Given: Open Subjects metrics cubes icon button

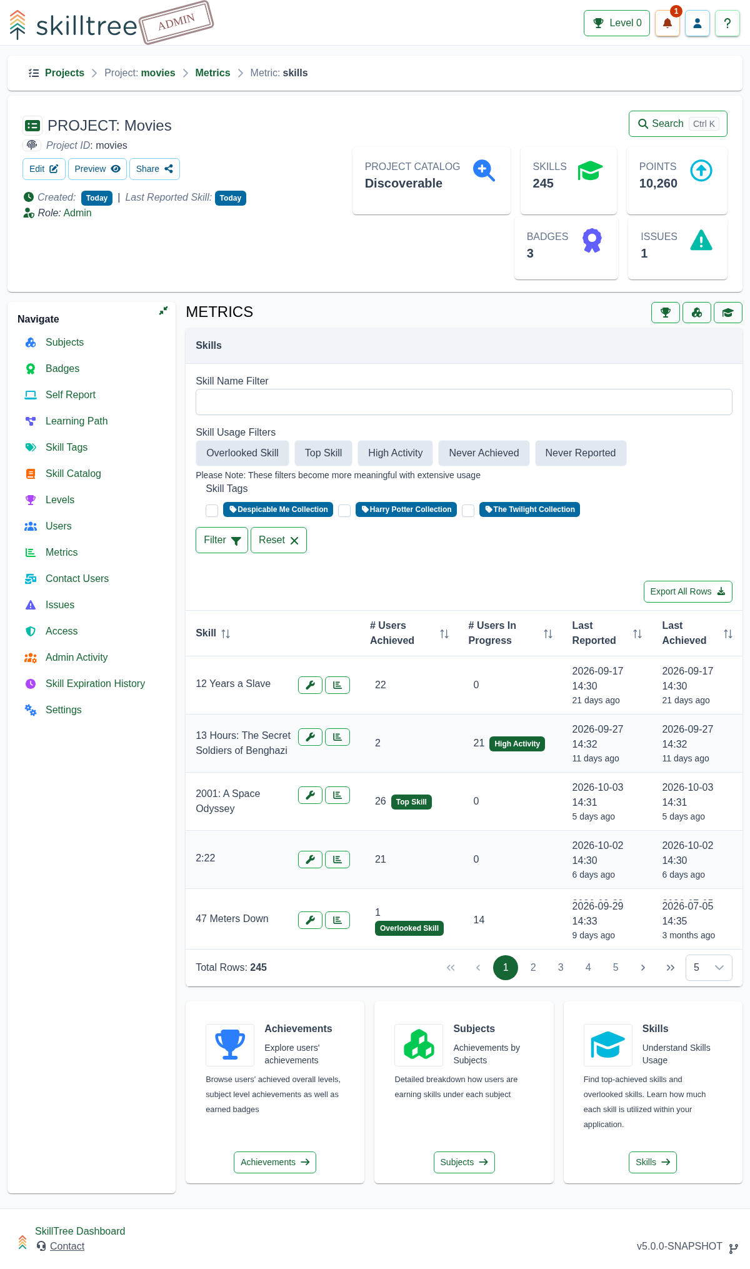Looking at the screenshot, I should point(697,313).
